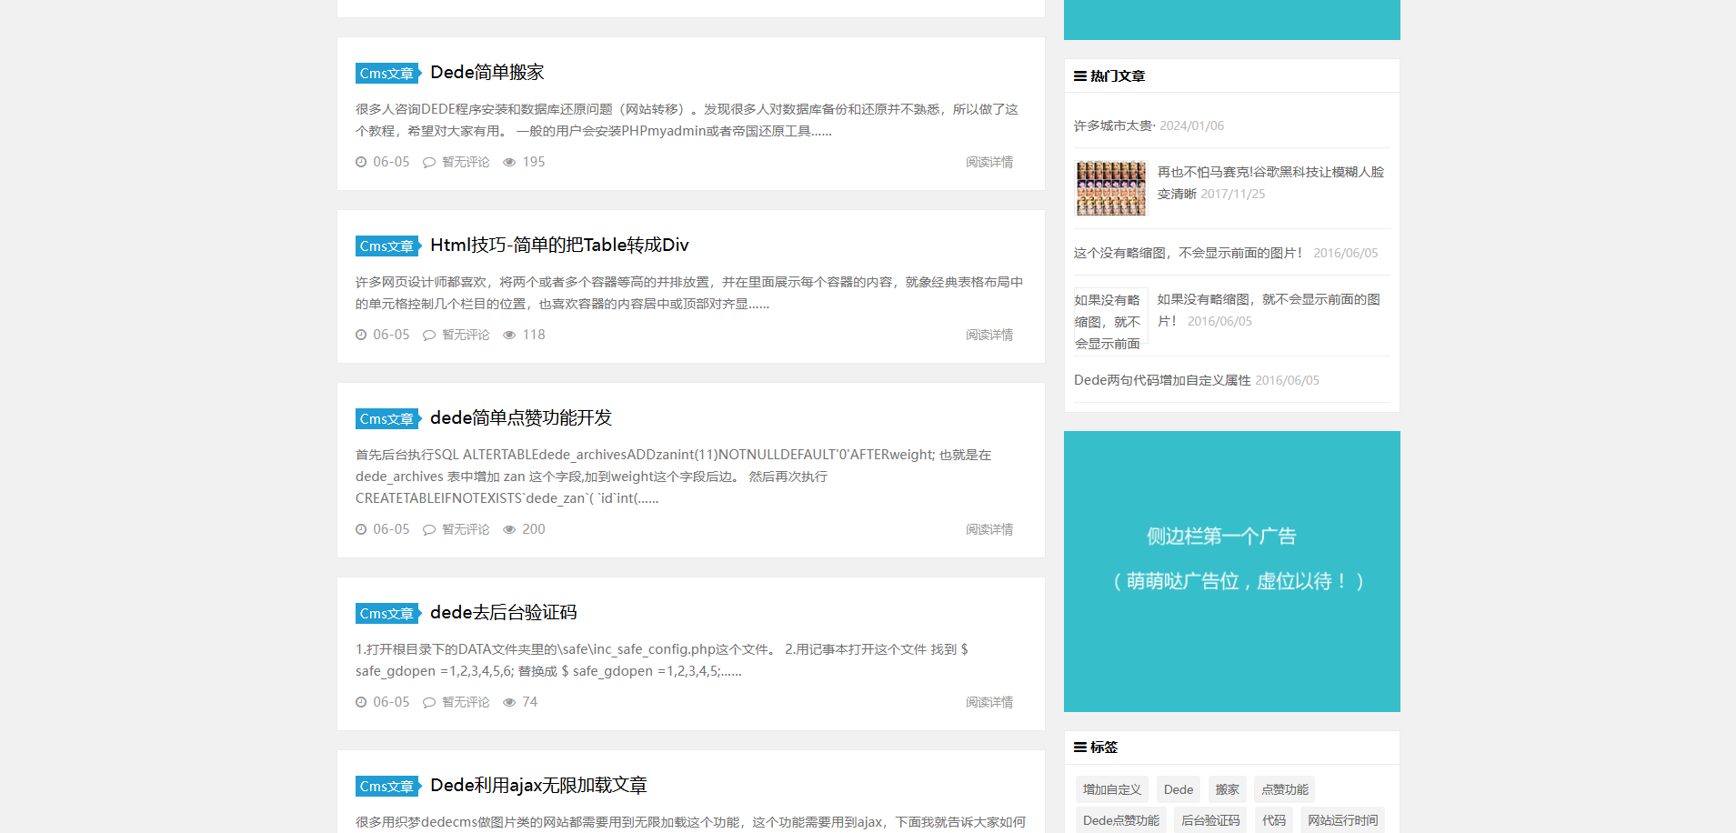Image resolution: width=1736 pixels, height=833 pixels.
Task: Click 暂无评论 in Dede简单搬家 card
Action: click(466, 162)
